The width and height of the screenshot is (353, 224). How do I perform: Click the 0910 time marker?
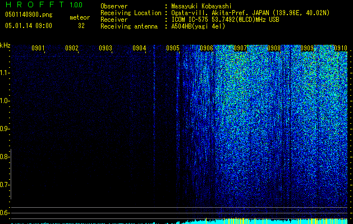[x=341, y=48]
